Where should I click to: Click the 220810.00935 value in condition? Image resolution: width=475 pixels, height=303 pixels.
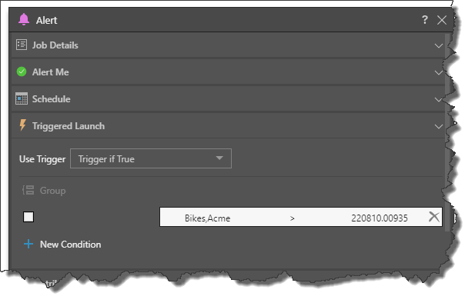[380, 218]
